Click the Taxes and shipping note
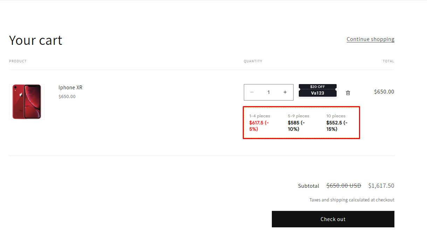This screenshot has width=427, height=234. click(x=352, y=200)
